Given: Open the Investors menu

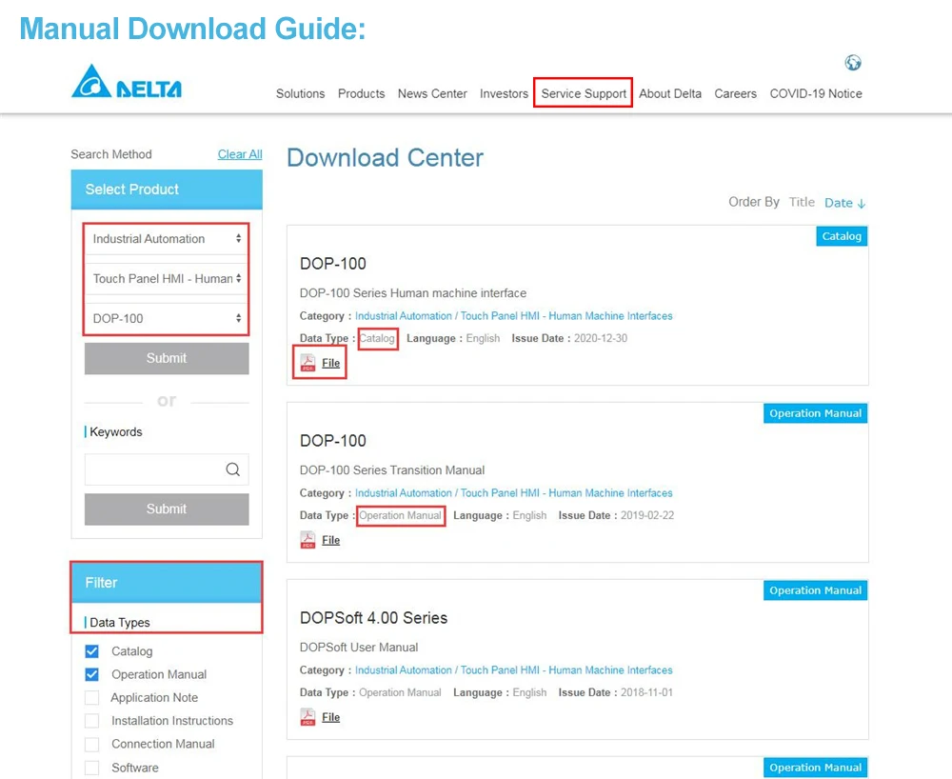Looking at the screenshot, I should point(504,93).
